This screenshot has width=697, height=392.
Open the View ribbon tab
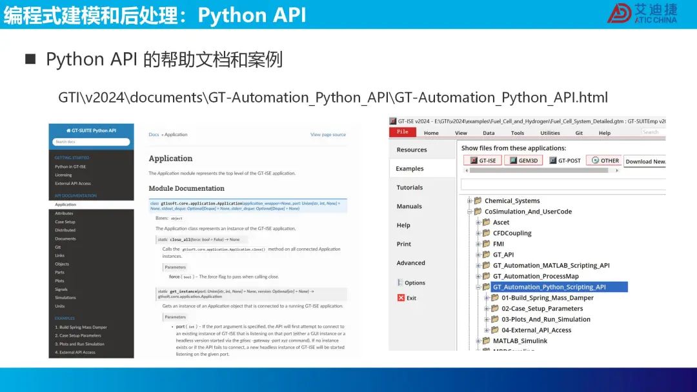tap(461, 133)
